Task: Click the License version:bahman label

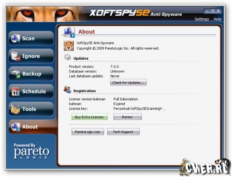Action: [x=87, y=99]
